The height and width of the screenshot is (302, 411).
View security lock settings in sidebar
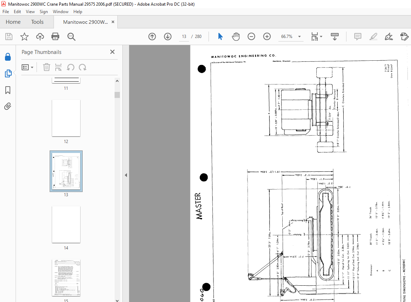(x=8, y=57)
